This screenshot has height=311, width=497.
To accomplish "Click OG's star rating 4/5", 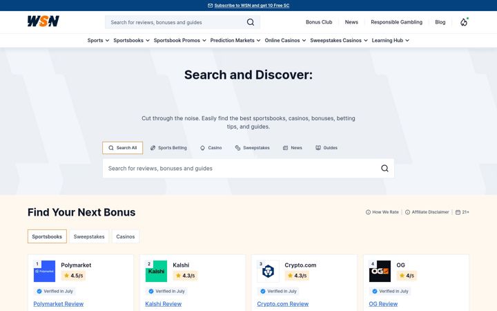I will tap(407, 276).
